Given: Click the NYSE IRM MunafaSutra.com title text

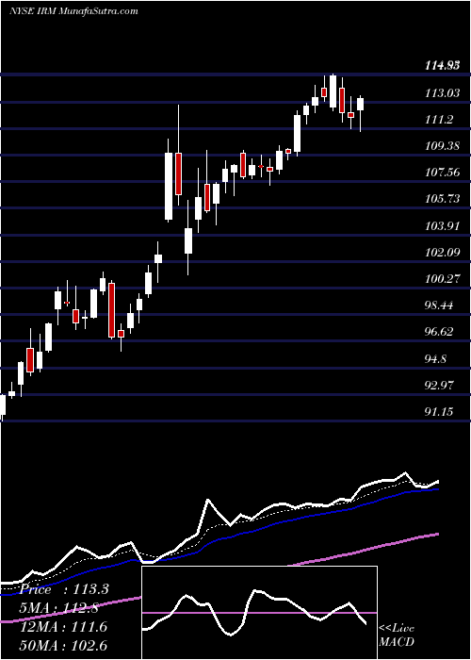Looking at the screenshot, I should coord(74,10).
